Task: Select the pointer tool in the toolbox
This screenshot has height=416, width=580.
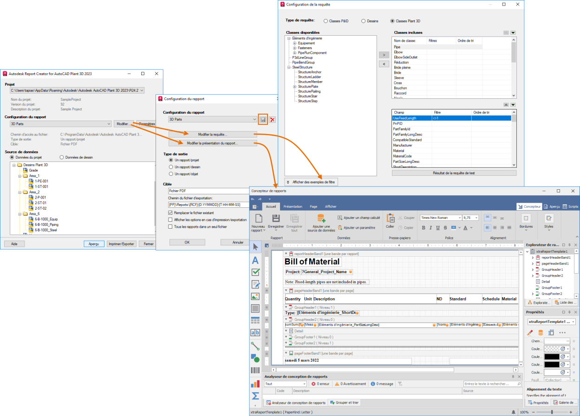Action: tap(255, 247)
